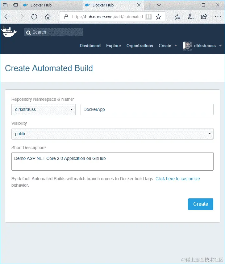Click the 'Create Automated Build' heading
The image size is (225, 264).
pos(49,68)
